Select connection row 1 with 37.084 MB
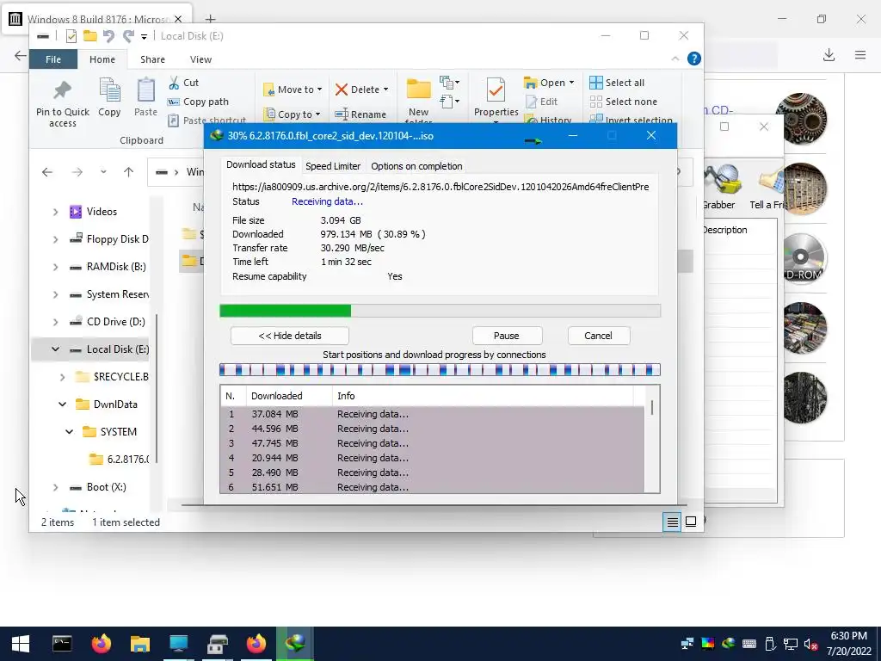 pos(432,414)
